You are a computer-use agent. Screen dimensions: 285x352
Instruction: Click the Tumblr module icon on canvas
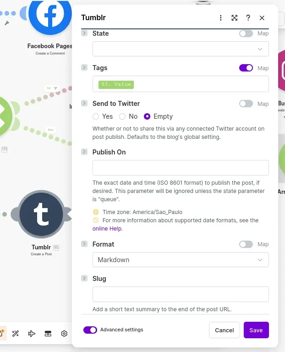[x=41, y=214]
